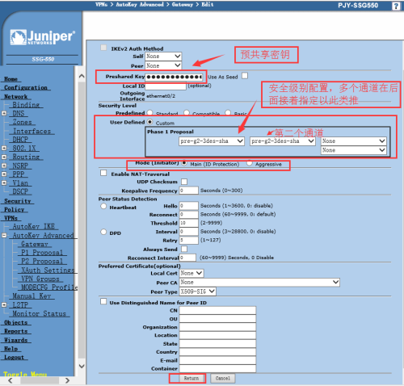Select Main (ID Protection) mode
Screen dimensions: 404x386
184,163
